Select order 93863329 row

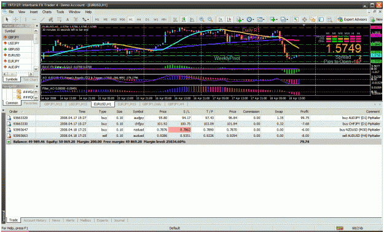[x=194, y=118]
